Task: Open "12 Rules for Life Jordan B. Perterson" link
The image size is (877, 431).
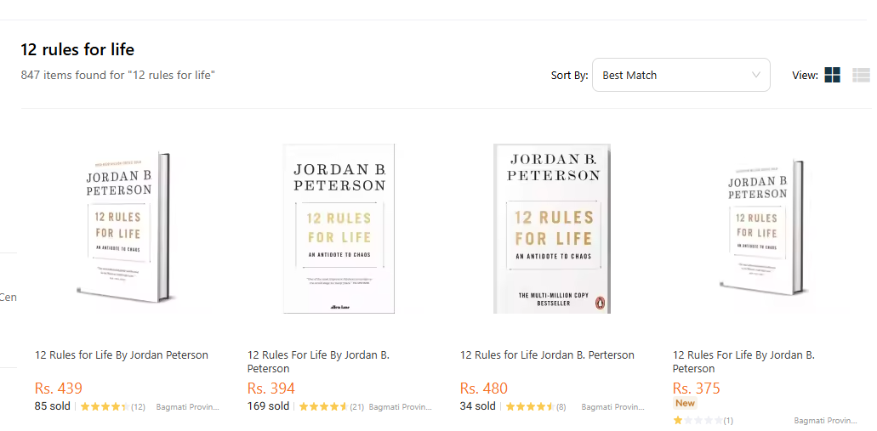Action: click(547, 355)
